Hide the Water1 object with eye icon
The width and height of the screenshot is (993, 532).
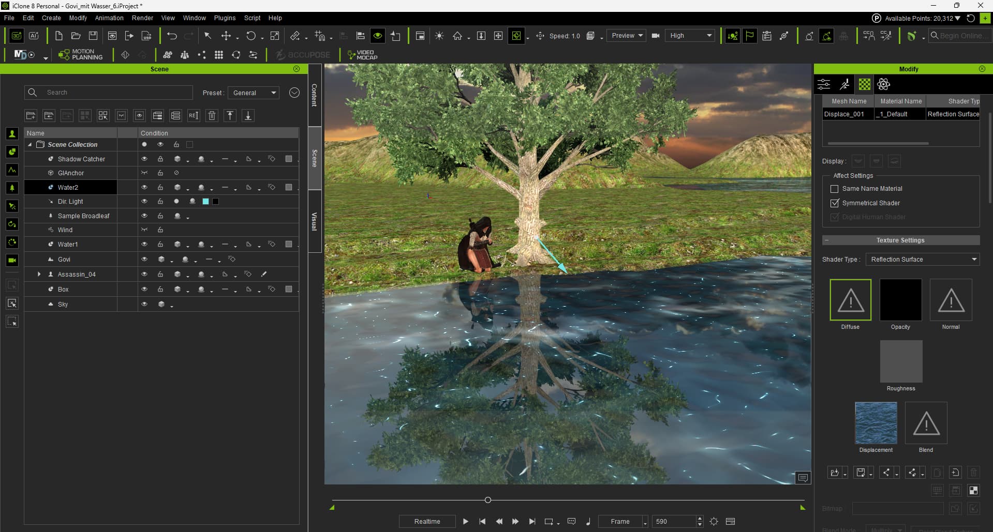pos(144,244)
